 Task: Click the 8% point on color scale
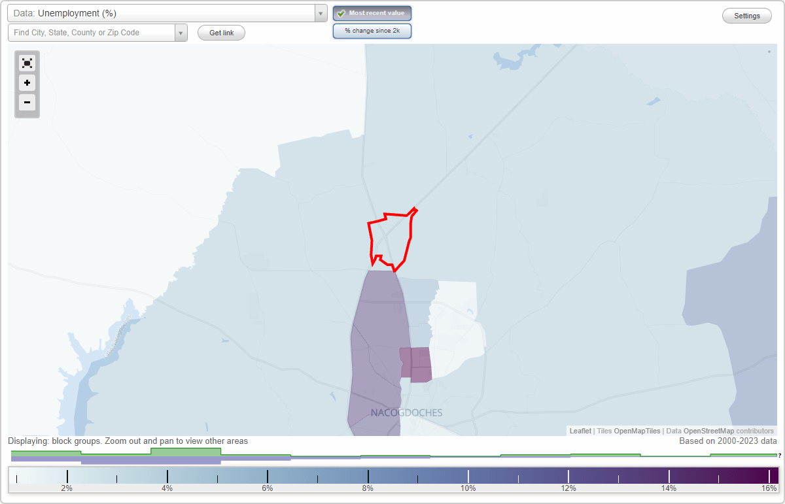pos(368,478)
